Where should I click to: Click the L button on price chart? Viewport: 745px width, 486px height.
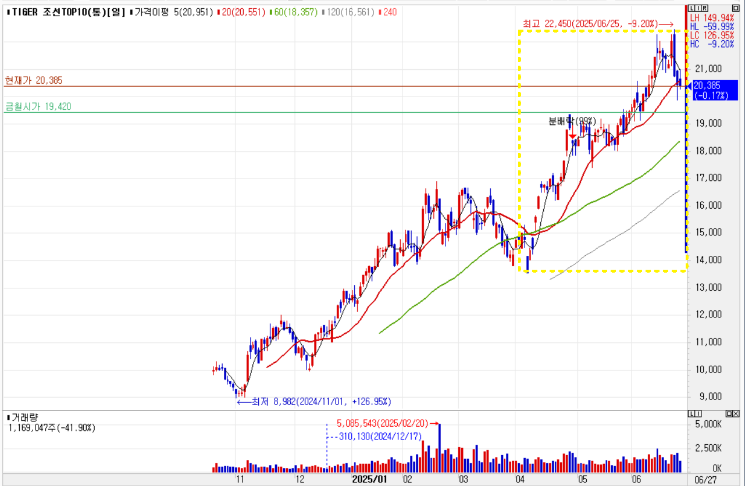point(690,8)
